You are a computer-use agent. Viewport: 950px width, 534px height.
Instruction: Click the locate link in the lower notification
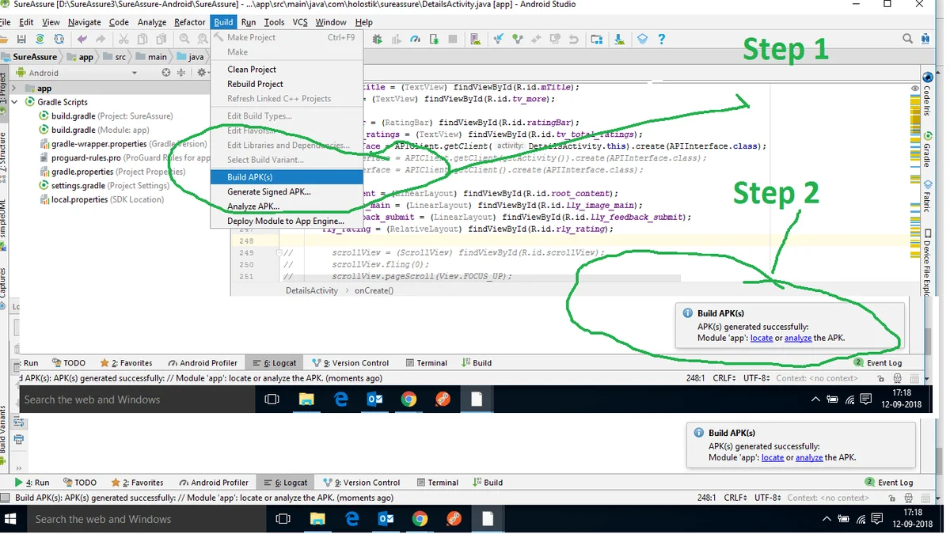click(773, 457)
